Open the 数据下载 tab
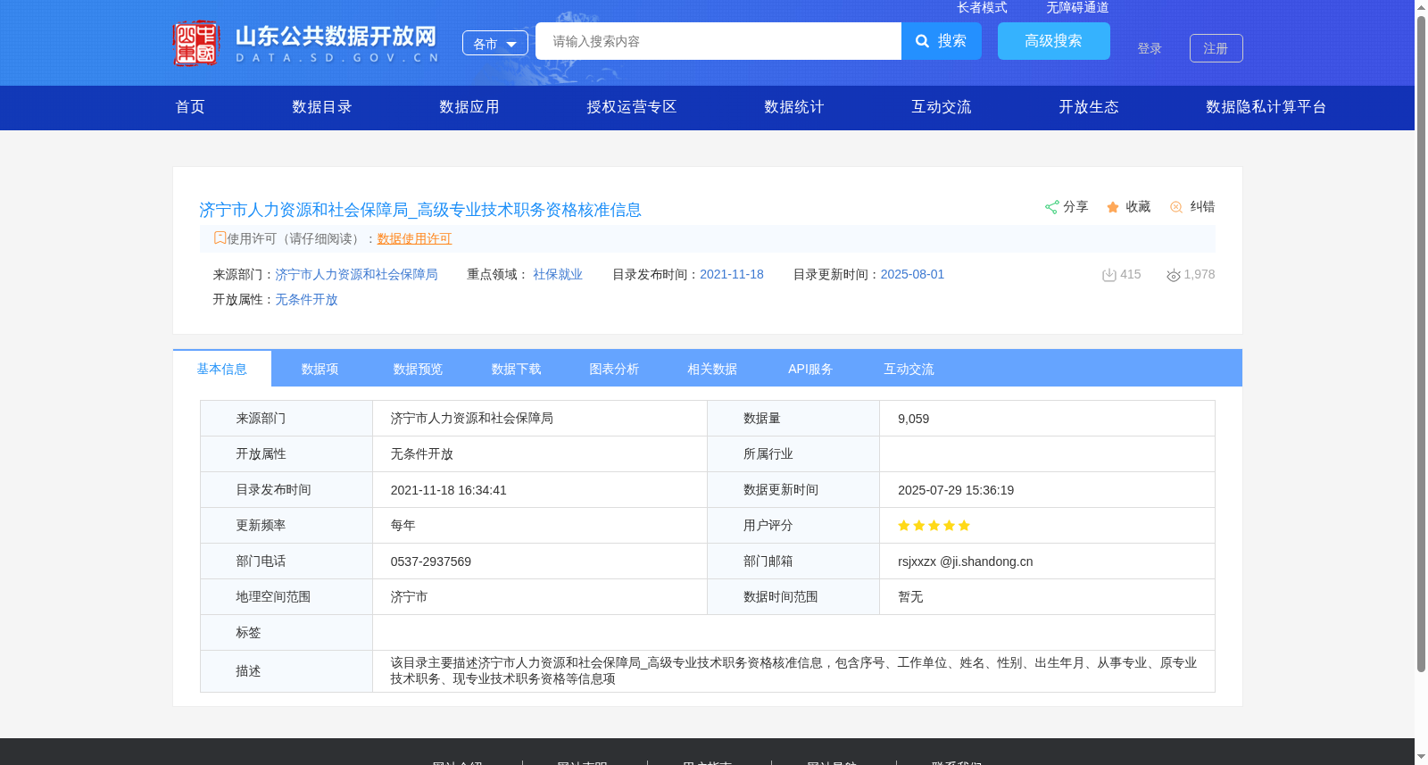The width and height of the screenshot is (1428, 765). point(516,369)
